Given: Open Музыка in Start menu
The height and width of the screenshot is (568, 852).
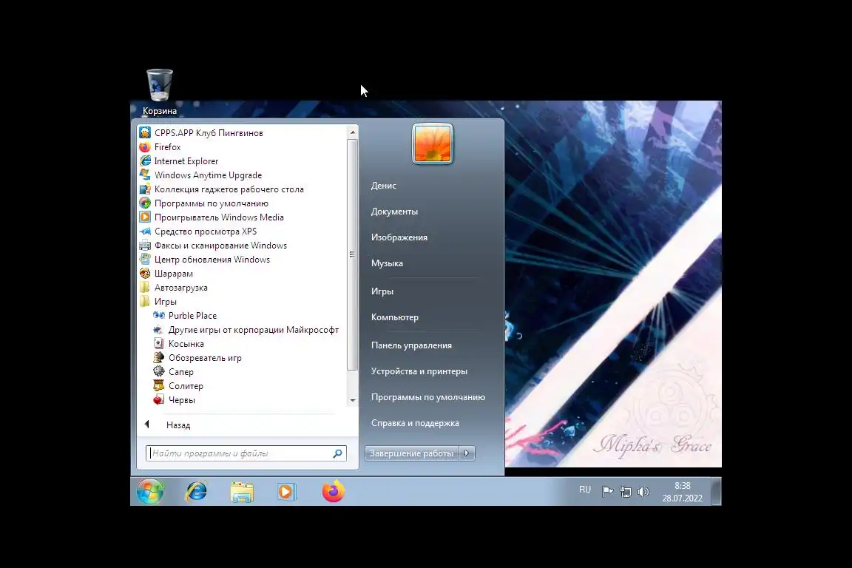Looking at the screenshot, I should point(387,263).
